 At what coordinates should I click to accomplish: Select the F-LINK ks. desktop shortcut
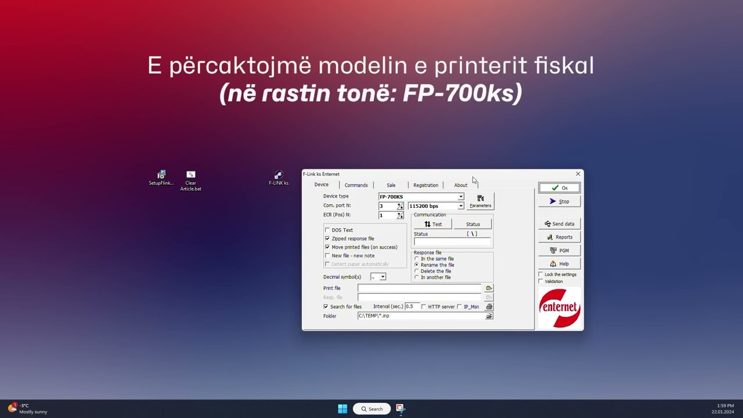click(x=279, y=178)
